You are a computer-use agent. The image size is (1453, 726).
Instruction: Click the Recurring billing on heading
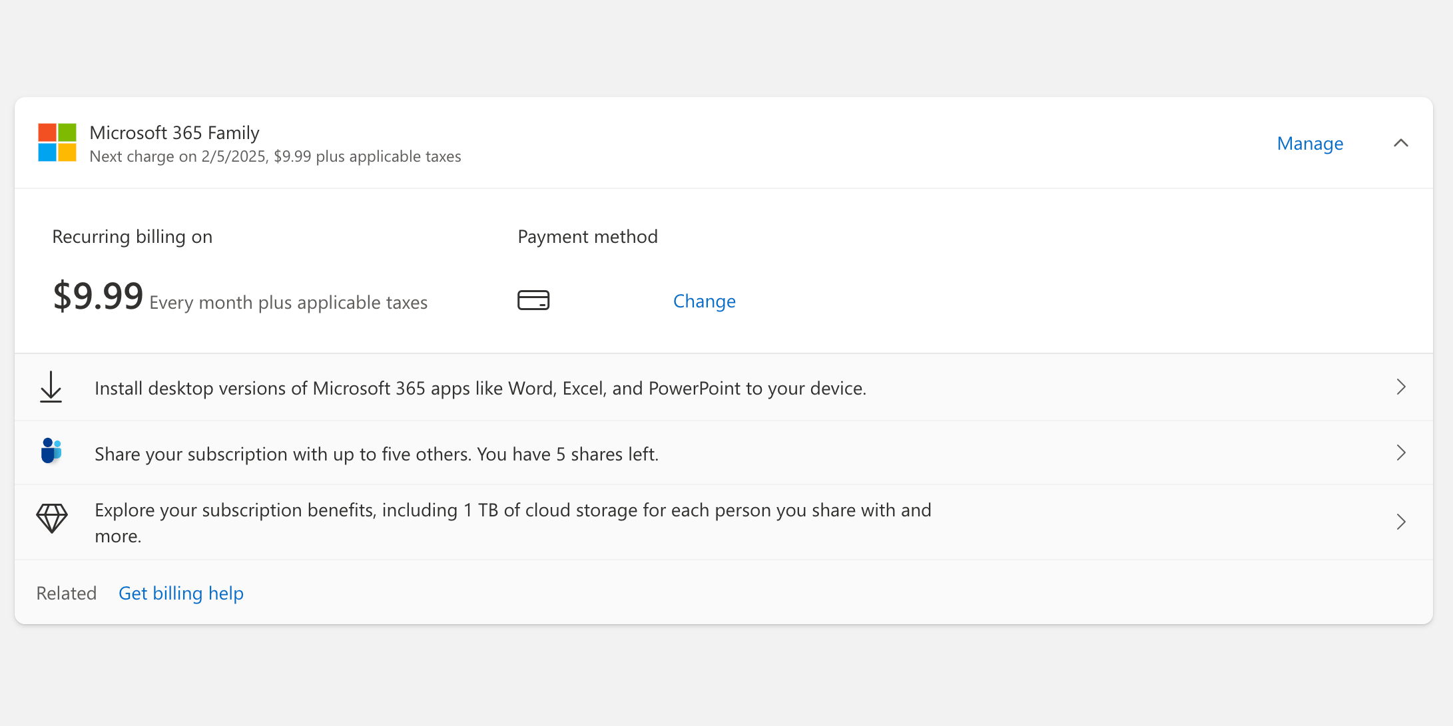pos(132,236)
